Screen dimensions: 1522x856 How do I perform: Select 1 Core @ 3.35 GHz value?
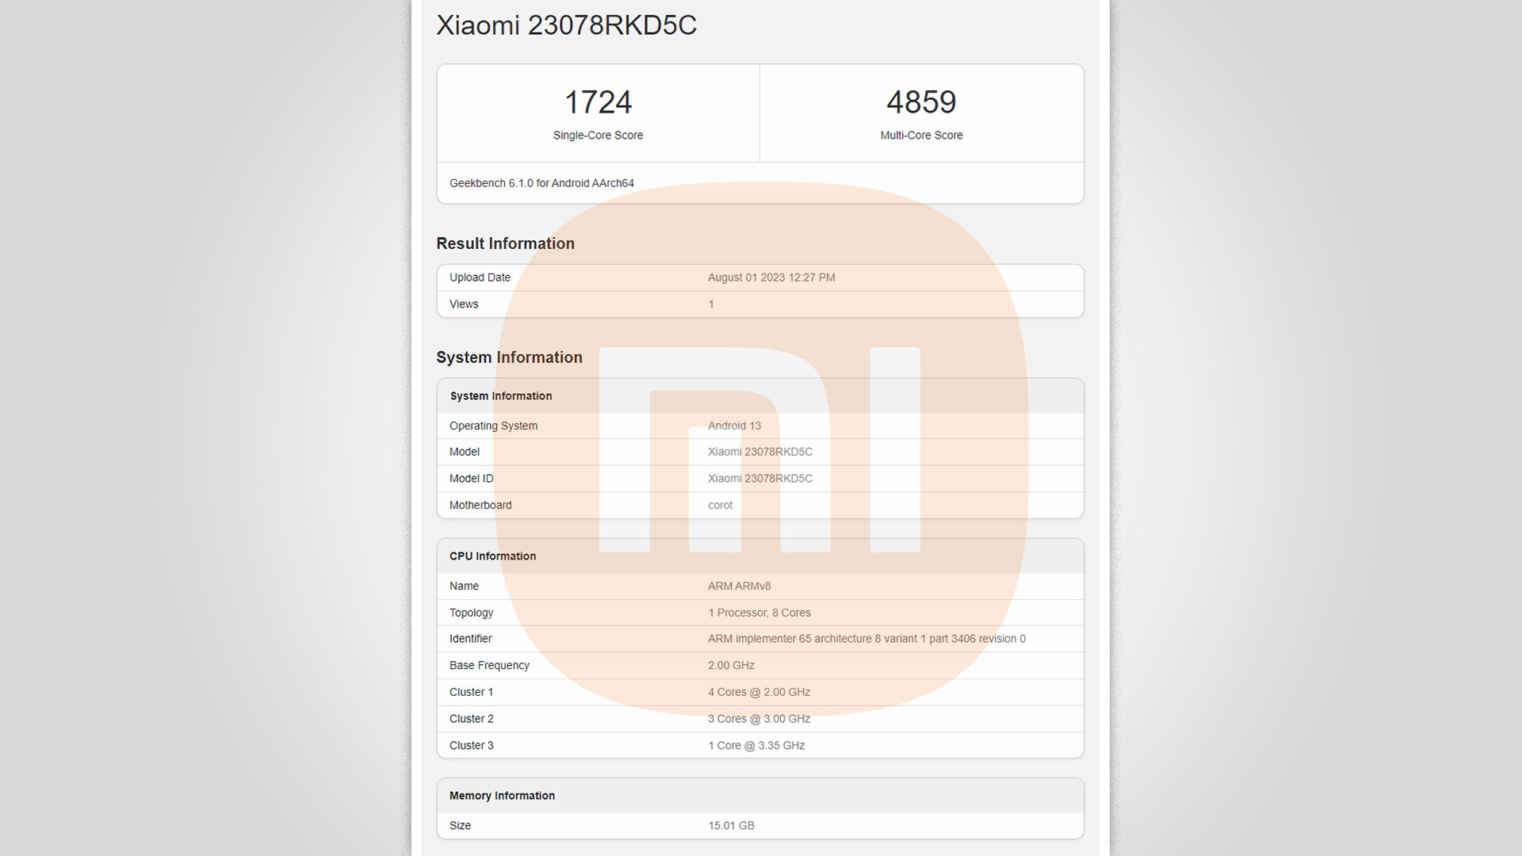click(756, 746)
